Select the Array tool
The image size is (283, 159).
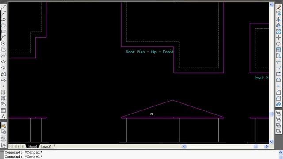279,31
